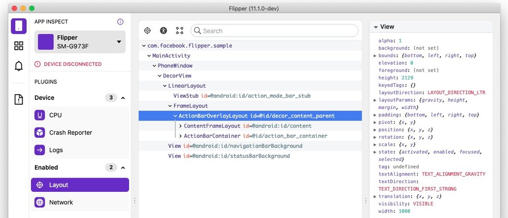Click the Device plugin count badge 3

coord(111,98)
